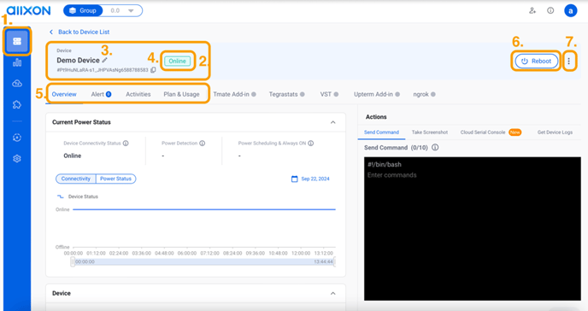This screenshot has height=311, width=588.
Task: Click the info circle icon in header
Action: tap(550, 10)
